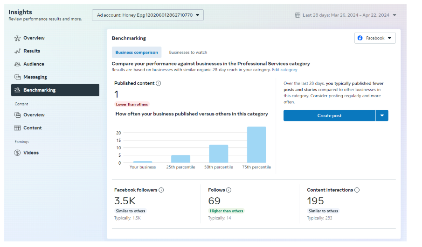Click info icon next to Follows
The height and width of the screenshot is (247, 422).
pos(228,190)
